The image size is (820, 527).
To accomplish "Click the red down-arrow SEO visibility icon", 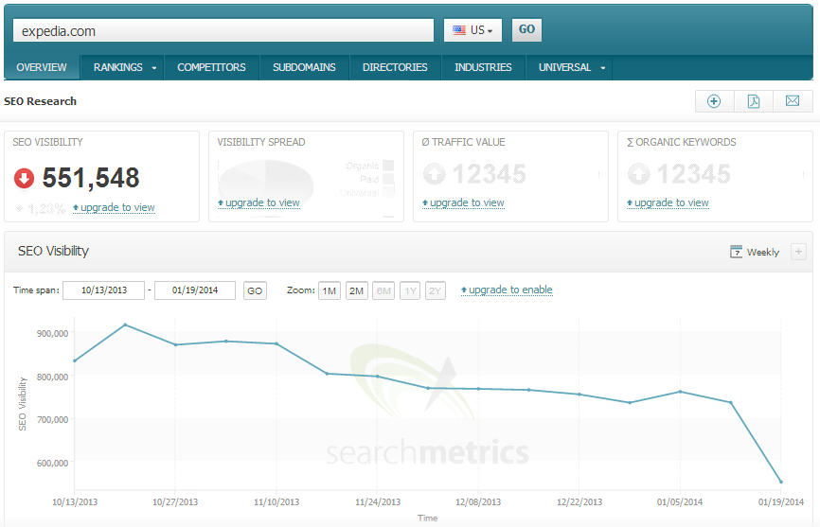I will tap(24, 178).
